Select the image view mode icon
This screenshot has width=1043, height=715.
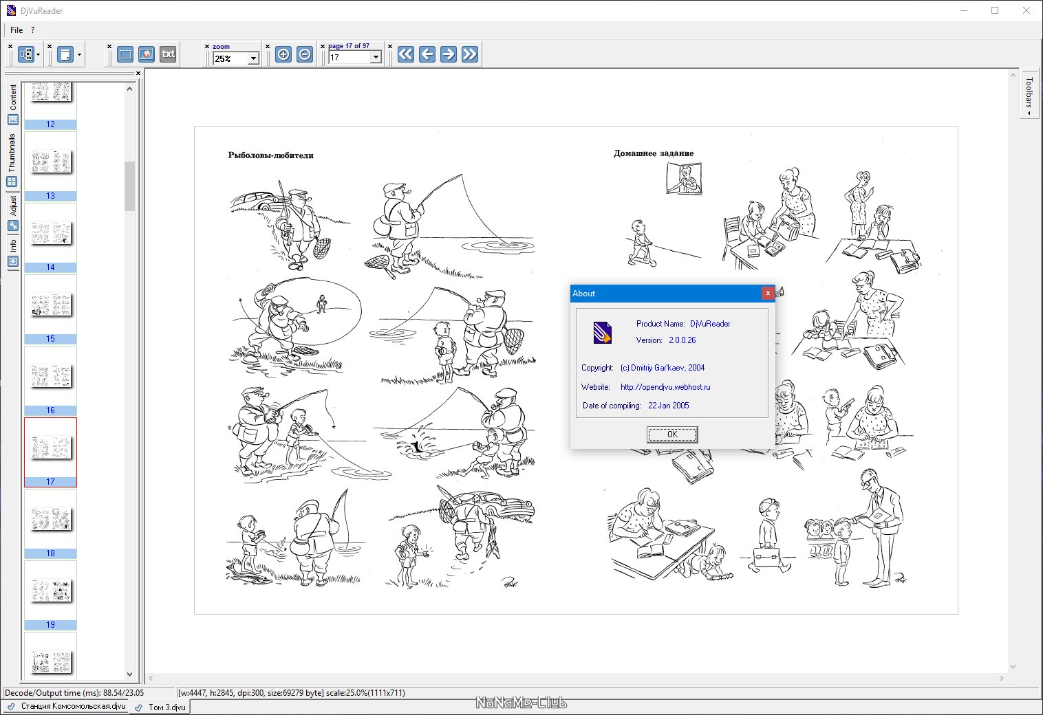(x=147, y=54)
